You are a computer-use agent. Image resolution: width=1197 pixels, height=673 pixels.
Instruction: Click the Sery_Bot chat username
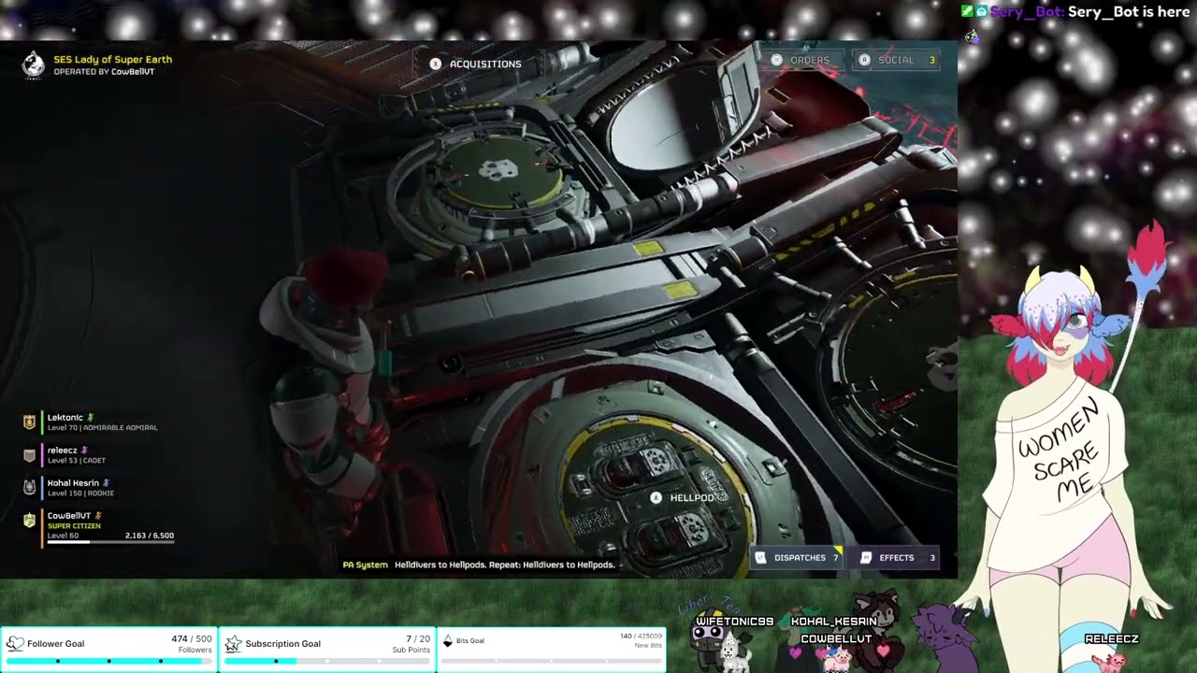tap(1028, 12)
